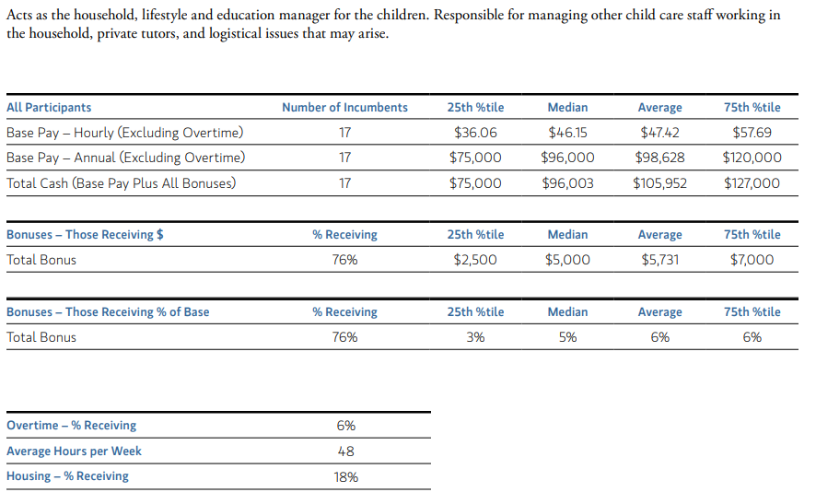Click the hourly median value $46.15
The height and width of the screenshot is (504, 816).
567,133
